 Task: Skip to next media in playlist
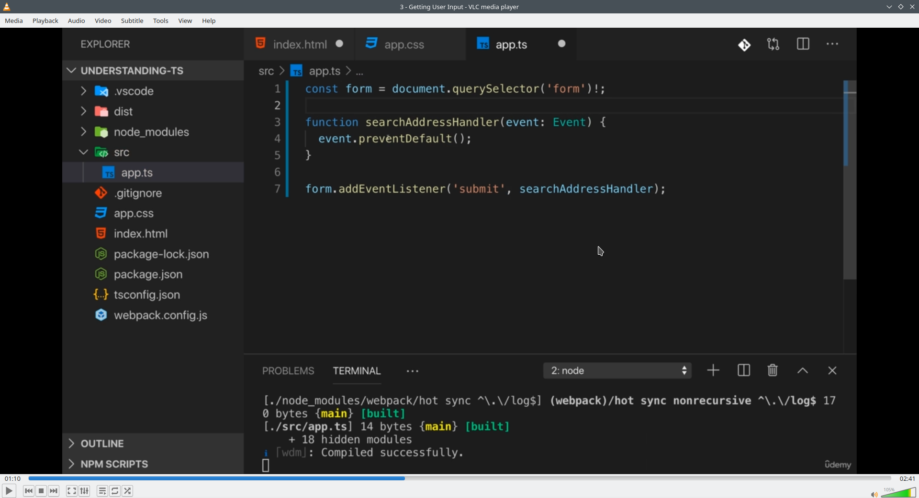(54, 491)
